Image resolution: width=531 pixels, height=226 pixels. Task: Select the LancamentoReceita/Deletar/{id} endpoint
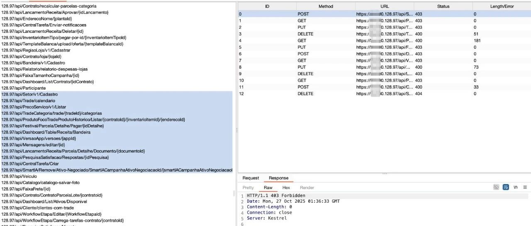pyautogui.click(x=43, y=31)
